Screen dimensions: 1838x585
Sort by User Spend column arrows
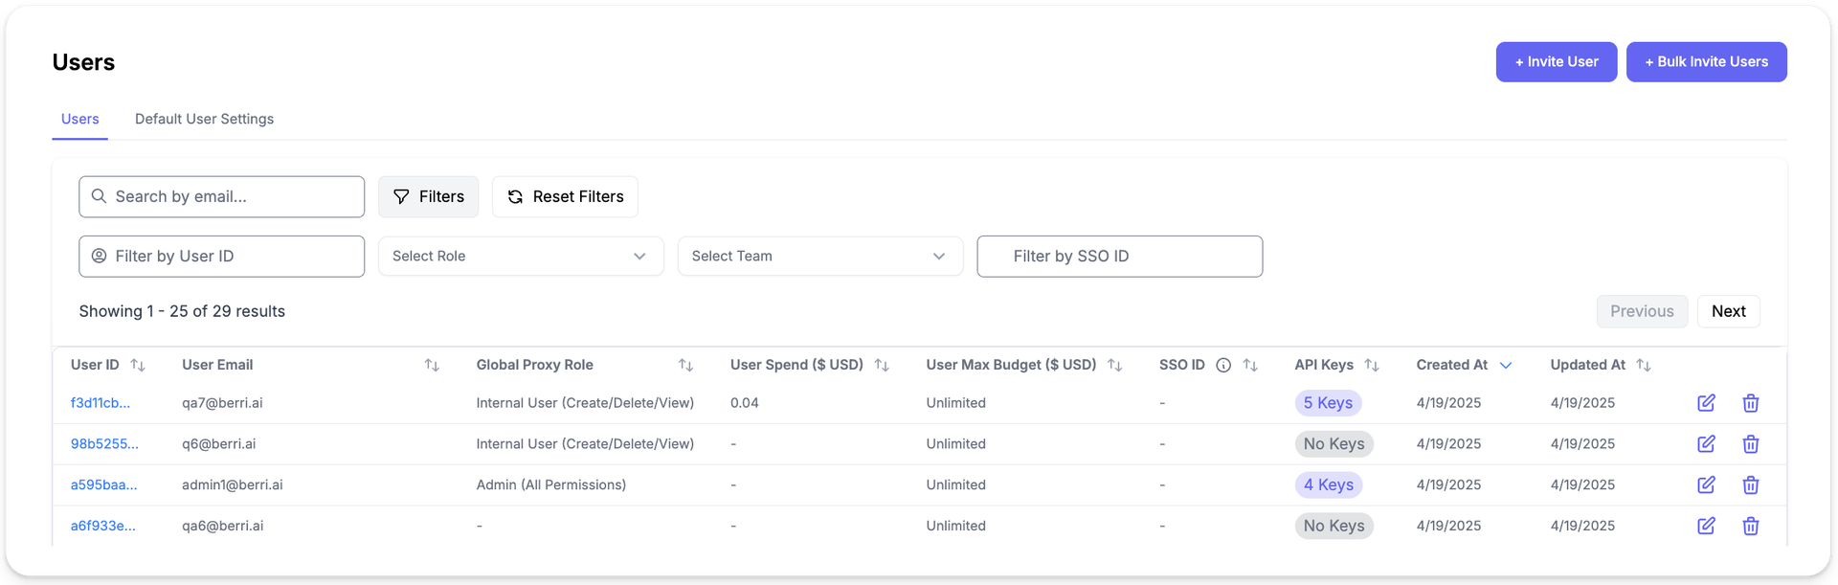(x=882, y=365)
